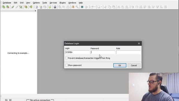This screenshot has height=101, width=179.
Task: Click the 'Connecting to exemplo...' text
Action: point(18,53)
